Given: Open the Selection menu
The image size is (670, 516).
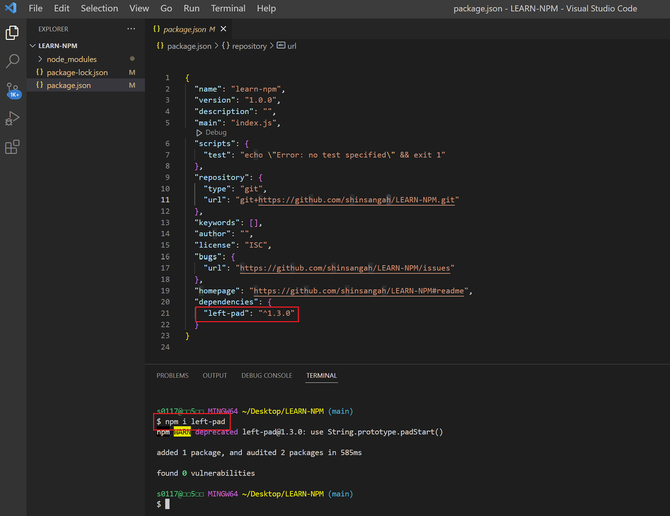Looking at the screenshot, I should [99, 8].
